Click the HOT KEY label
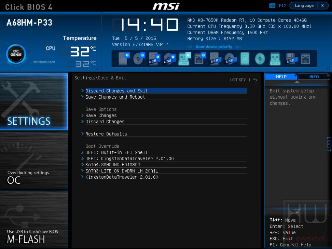The width and height of the screenshot is (332, 249). (238, 80)
